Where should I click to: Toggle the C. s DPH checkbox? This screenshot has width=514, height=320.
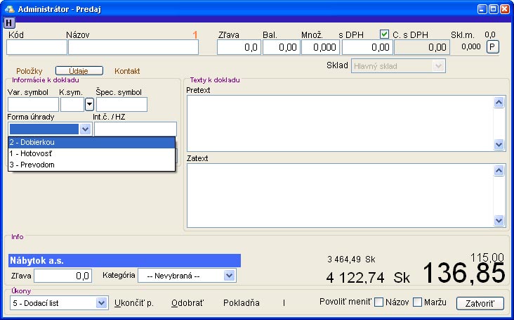click(x=384, y=34)
